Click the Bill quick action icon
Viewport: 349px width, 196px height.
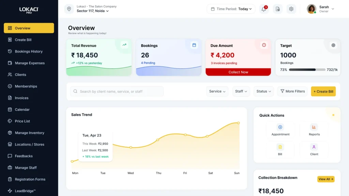coord(280,147)
